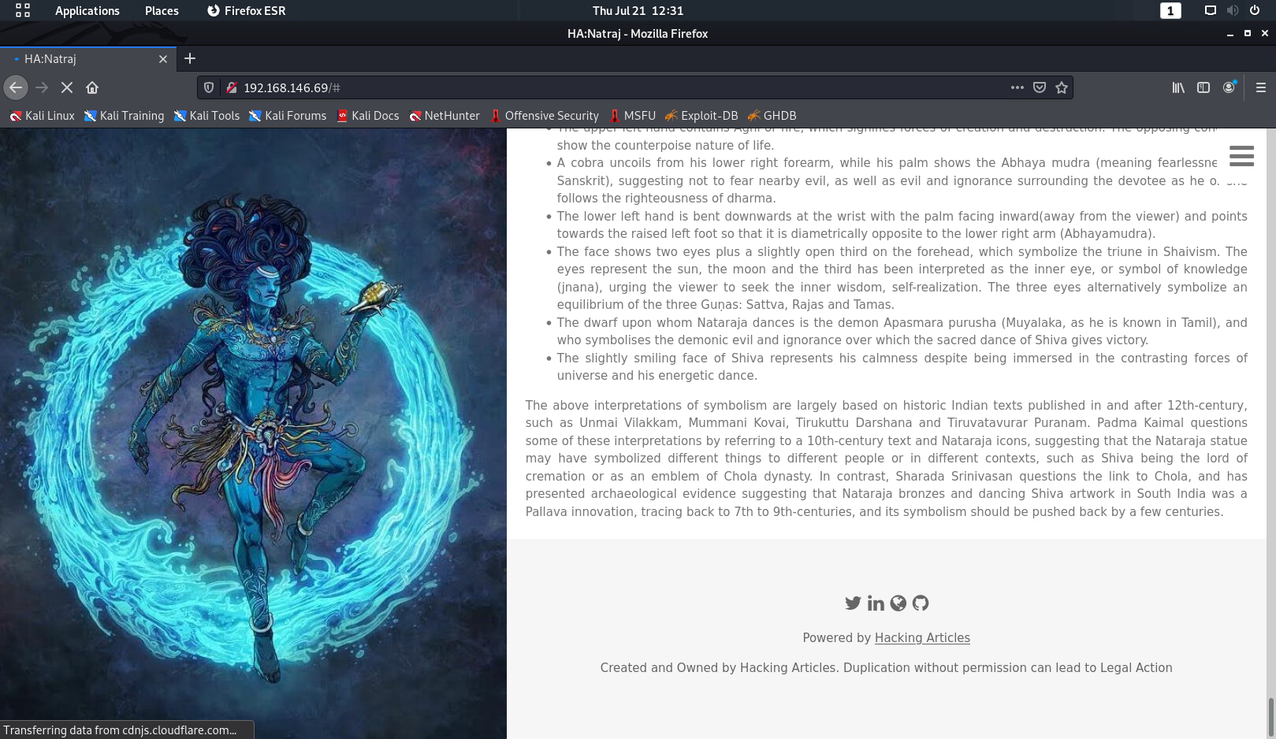The image size is (1276, 739).
Task: Close the HA:Natraj tab
Action: click(163, 59)
